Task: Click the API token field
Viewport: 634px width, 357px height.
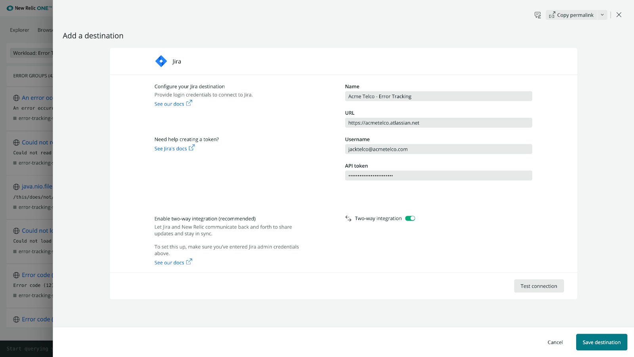Action: (x=438, y=175)
